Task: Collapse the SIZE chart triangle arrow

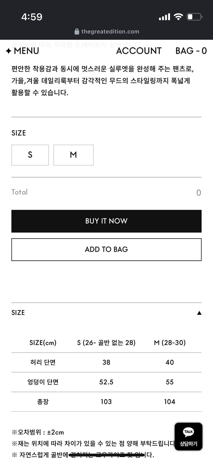Action: pos(199,313)
